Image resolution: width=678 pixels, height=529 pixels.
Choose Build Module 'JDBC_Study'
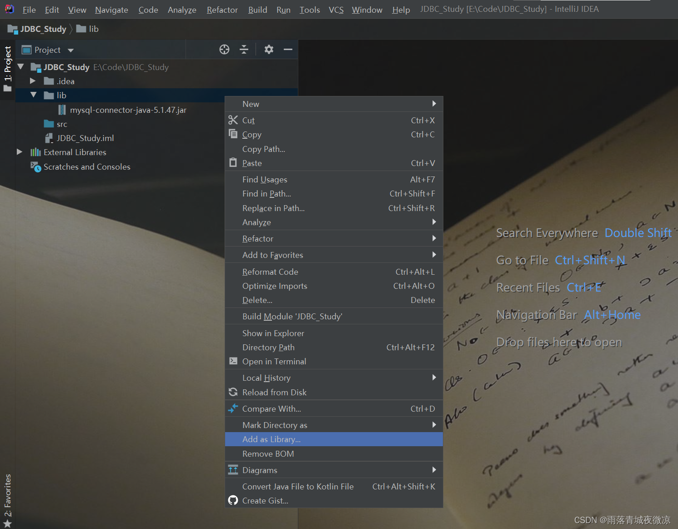tap(334, 316)
